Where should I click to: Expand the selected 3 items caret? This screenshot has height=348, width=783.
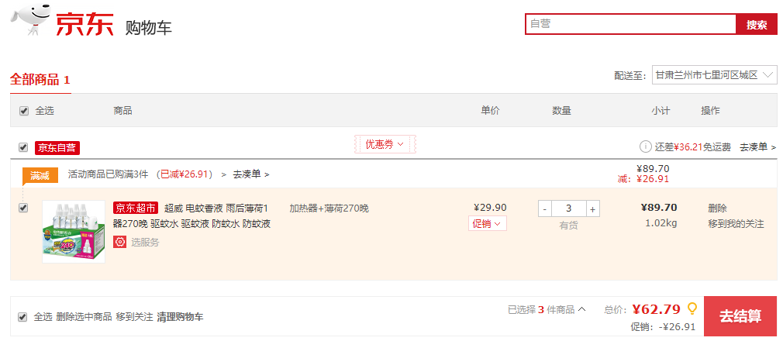581,309
